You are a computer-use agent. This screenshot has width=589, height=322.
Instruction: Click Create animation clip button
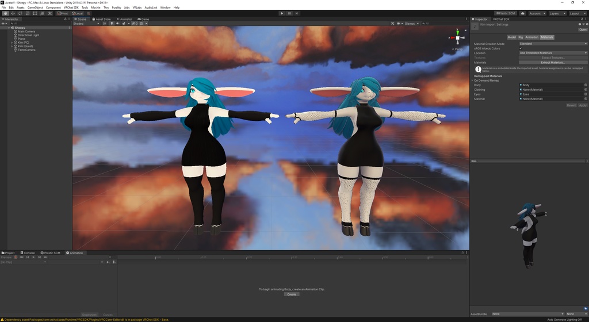292,294
